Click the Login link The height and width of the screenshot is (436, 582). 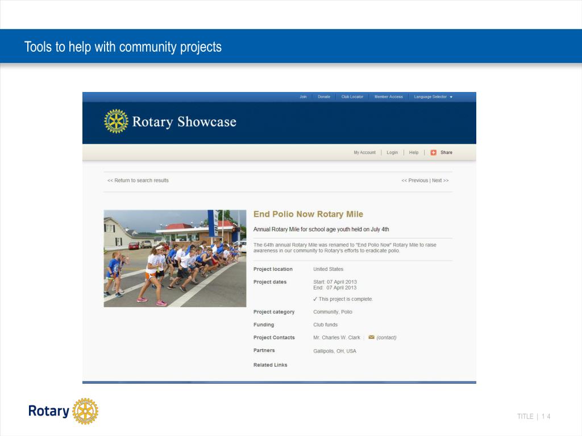coord(392,152)
